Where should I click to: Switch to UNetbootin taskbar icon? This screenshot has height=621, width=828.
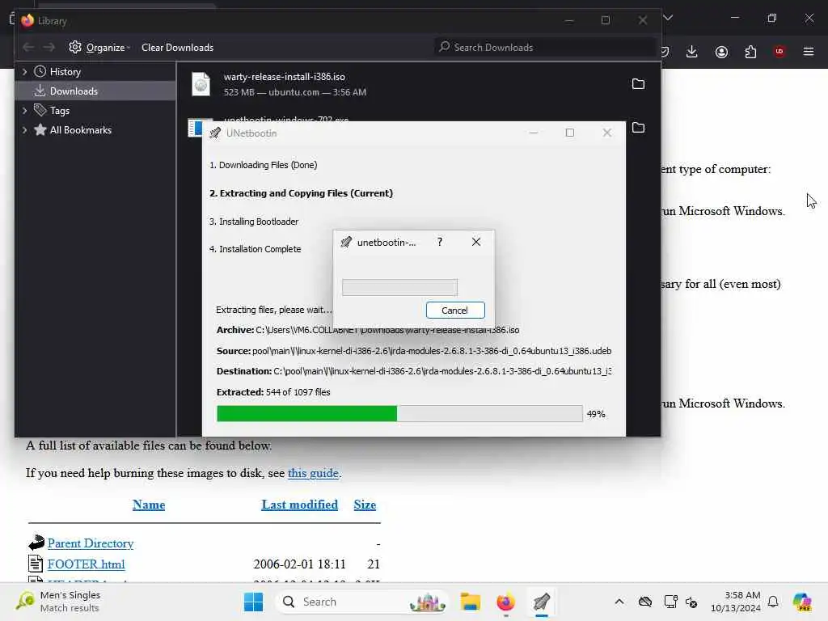click(541, 602)
